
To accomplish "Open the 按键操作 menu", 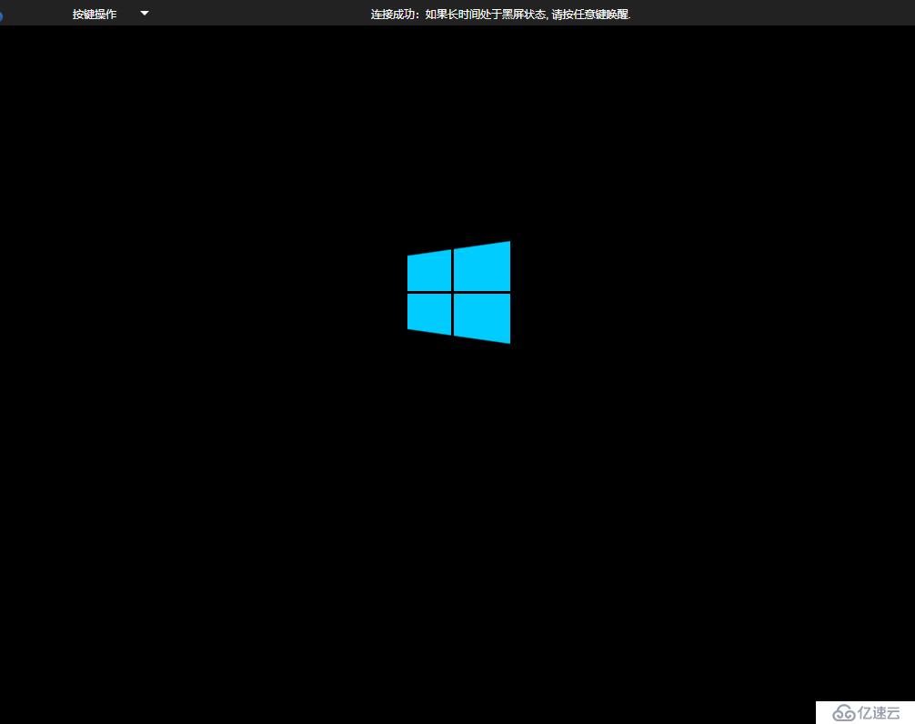I will tap(95, 15).
